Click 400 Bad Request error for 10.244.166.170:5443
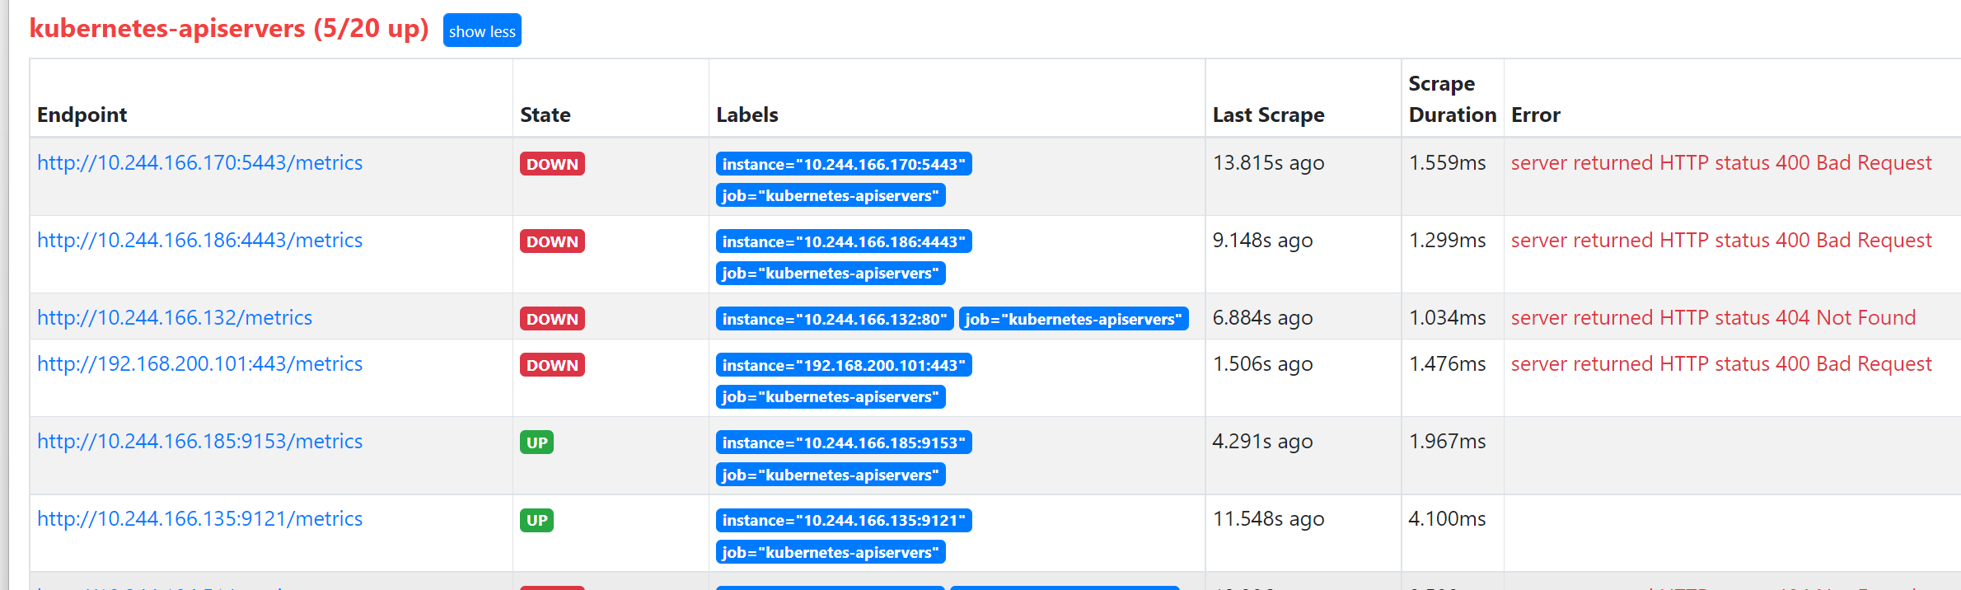Viewport: 1961px width, 590px height. tap(1721, 162)
